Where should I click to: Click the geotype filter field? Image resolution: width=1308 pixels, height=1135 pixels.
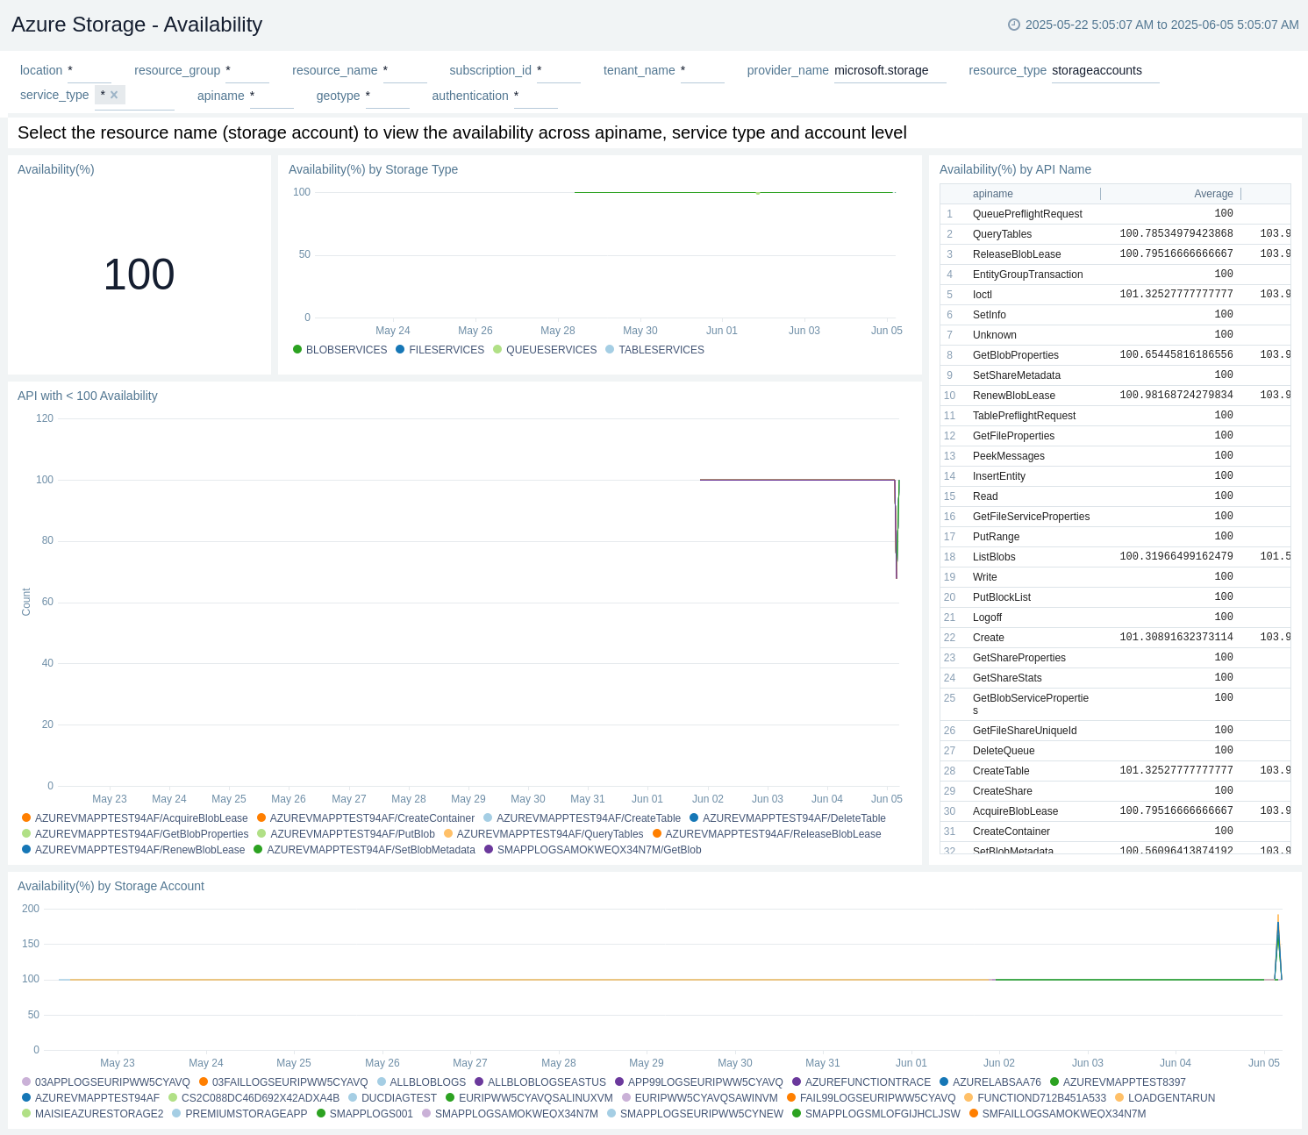pyautogui.click(x=388, y=96)
